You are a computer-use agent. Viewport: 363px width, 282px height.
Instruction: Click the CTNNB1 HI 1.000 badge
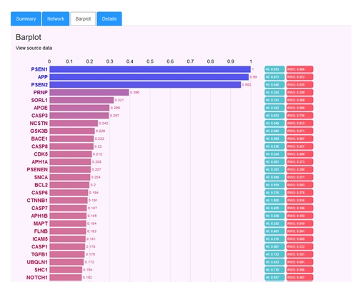274,201
